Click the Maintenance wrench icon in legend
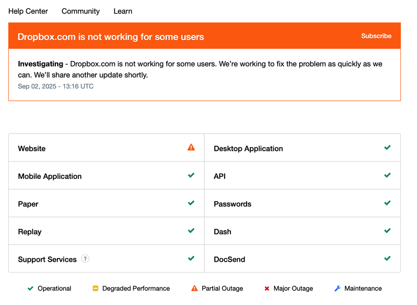The image size is (417, 305). point(337,288)
